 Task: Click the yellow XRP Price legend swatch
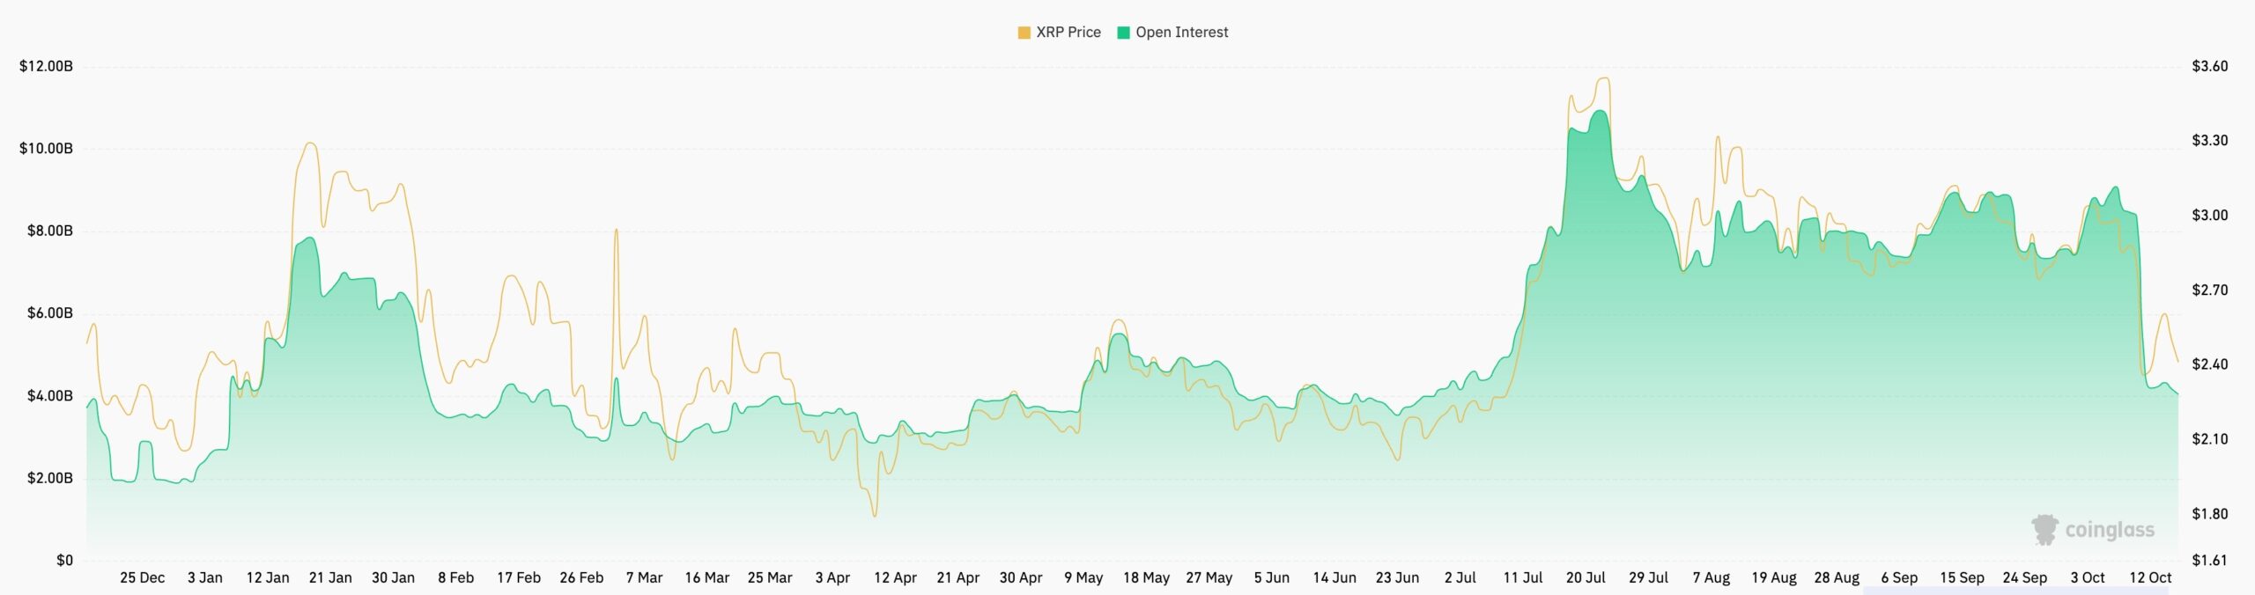coord(1024,33)
